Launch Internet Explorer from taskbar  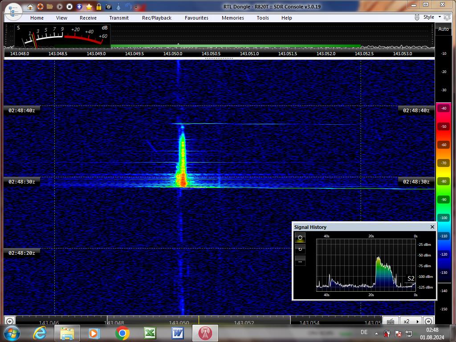pos(40,333)
